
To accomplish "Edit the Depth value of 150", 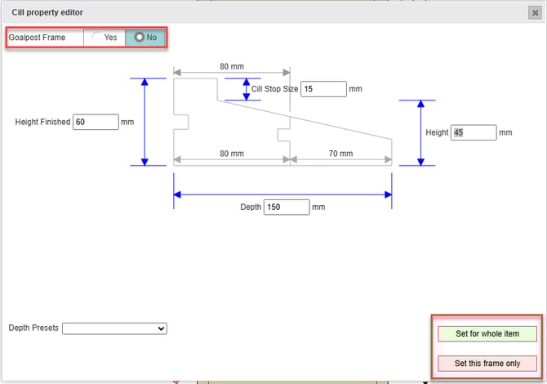I will coord(286,207).
